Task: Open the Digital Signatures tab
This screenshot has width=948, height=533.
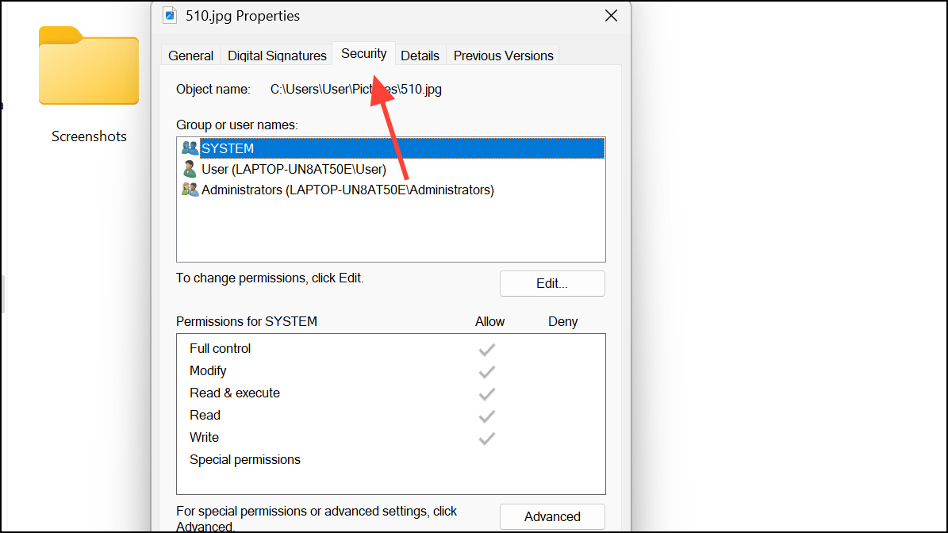Action: (277, 56)
